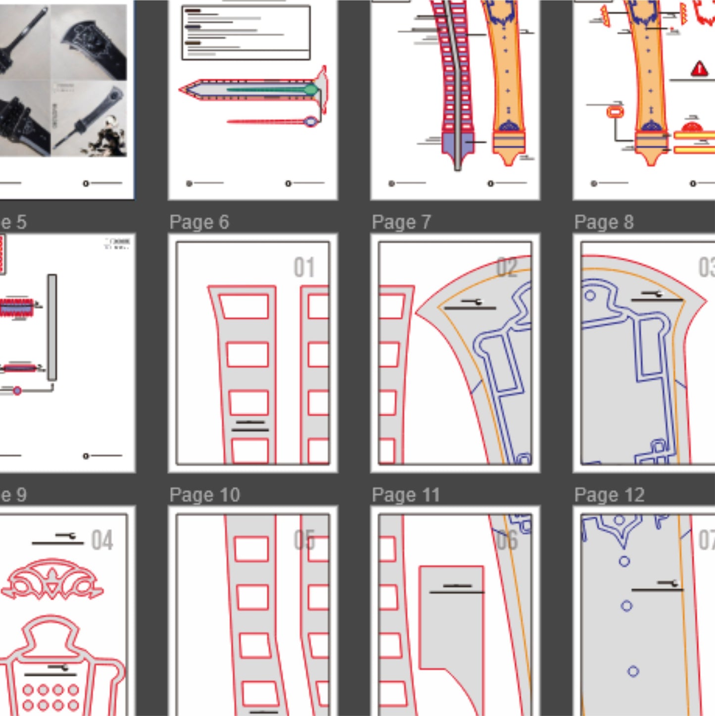The width and height of the screenshot is (715, 716).
Task: Click the "Page 8" label text
Action: (604, 222)
